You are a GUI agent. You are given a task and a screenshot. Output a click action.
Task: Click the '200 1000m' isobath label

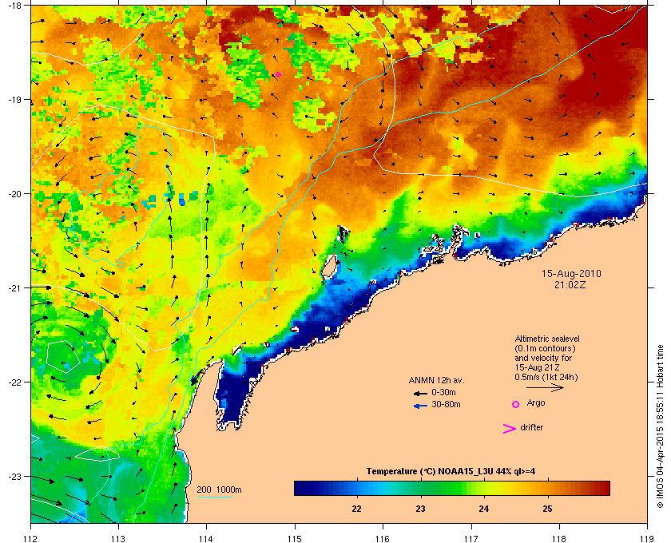click(x=219, y=490)
